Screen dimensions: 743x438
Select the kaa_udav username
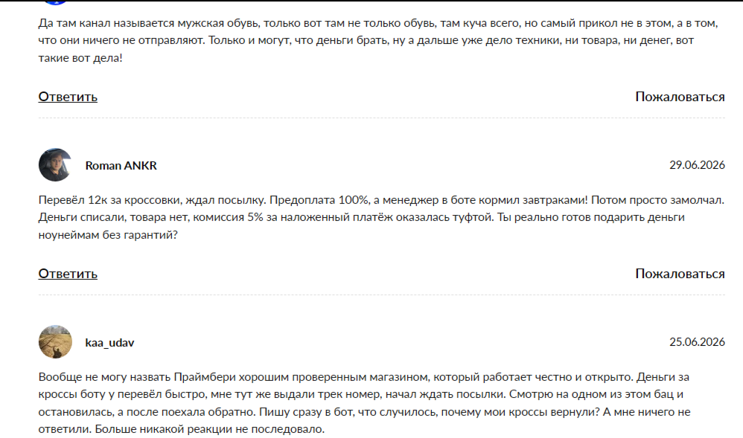click(x=109, y=342)
